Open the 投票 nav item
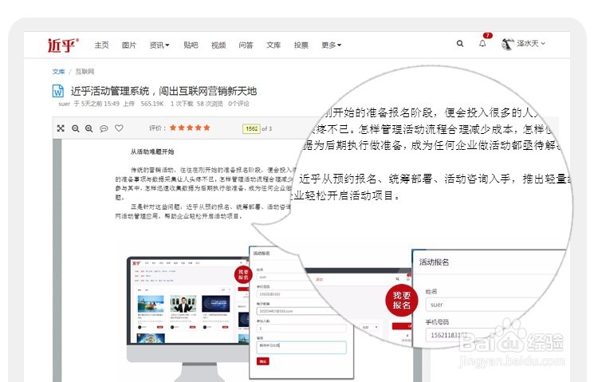This screenshot has height=382, width=598. tap(301, 45)
